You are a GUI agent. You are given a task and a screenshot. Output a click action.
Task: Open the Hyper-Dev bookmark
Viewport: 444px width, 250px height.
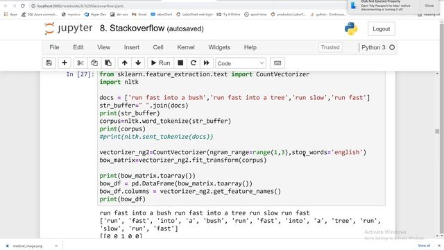point(95,14)
